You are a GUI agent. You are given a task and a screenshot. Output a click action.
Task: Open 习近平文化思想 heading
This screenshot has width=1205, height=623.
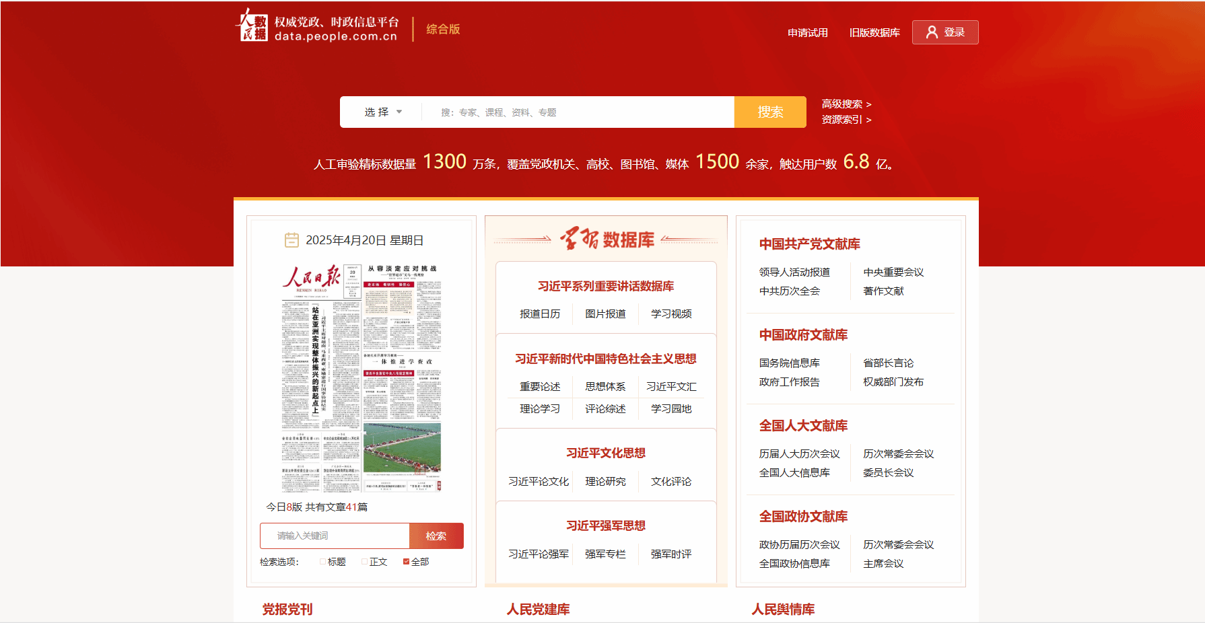[606, 453]
